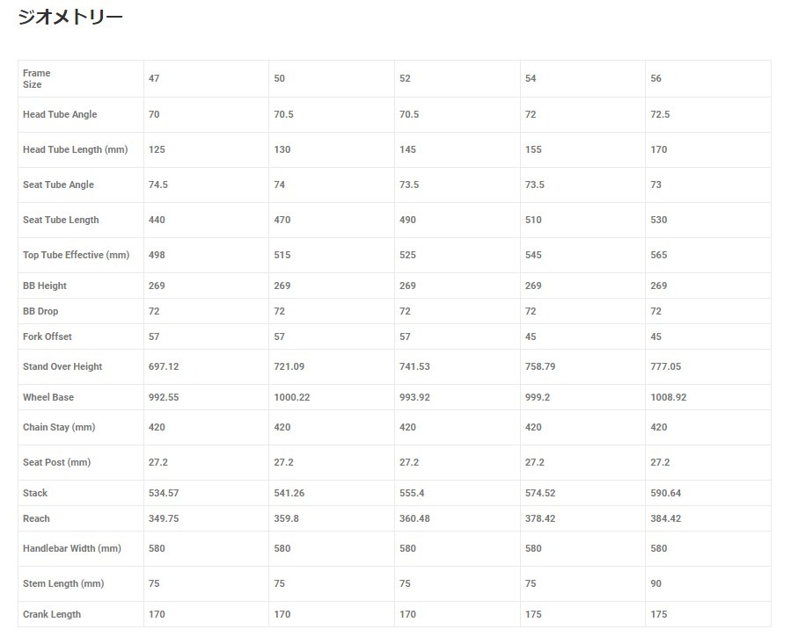Click the Chain Stay (mm) row label
791x644 pixels.
click(x=59, y=428)
